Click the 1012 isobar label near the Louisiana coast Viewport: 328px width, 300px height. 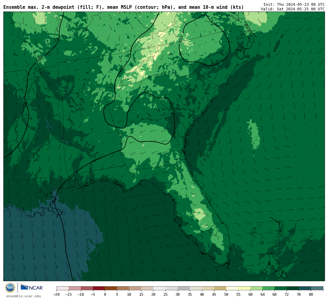[x=71, y=176]
